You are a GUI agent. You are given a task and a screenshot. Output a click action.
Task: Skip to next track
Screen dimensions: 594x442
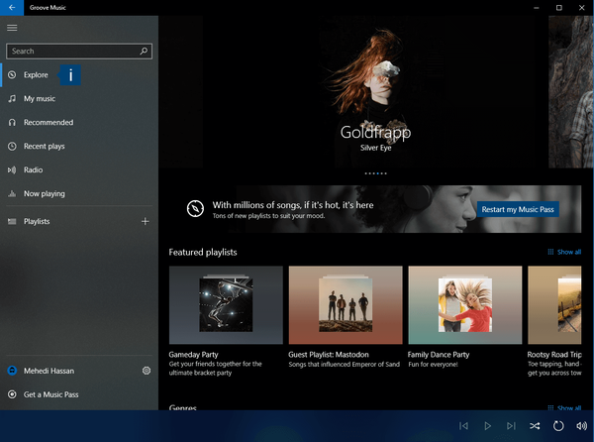pyautogui.click(x=511, y=426)
